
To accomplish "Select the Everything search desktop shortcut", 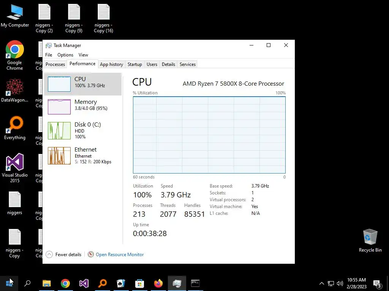I will pos(15,128).
